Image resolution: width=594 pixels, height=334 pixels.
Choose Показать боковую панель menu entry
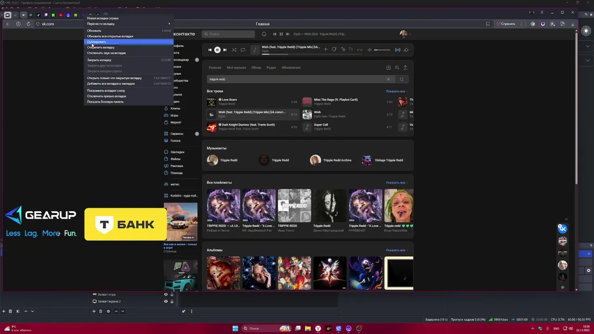click(x=129, y=102)
